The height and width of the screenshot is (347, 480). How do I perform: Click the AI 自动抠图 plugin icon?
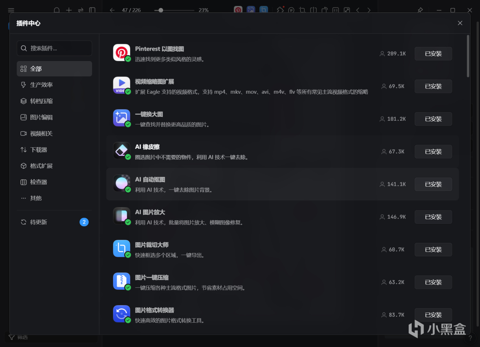click(121, 183)
